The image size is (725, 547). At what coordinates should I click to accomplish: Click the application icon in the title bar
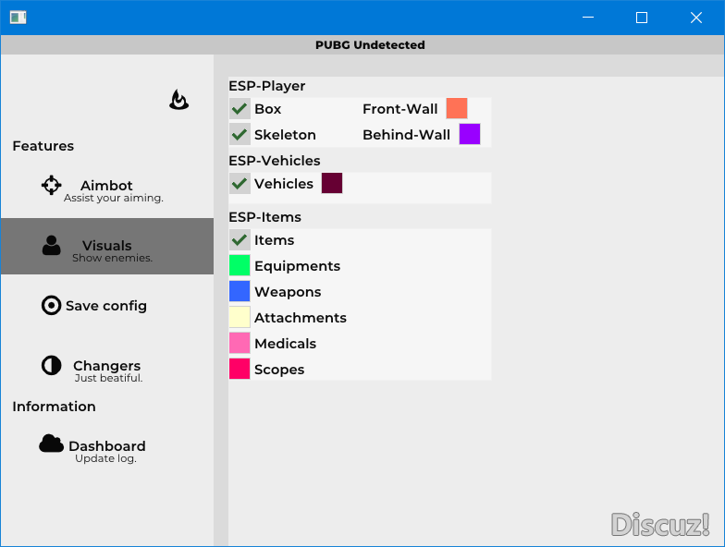coord(18,18)
